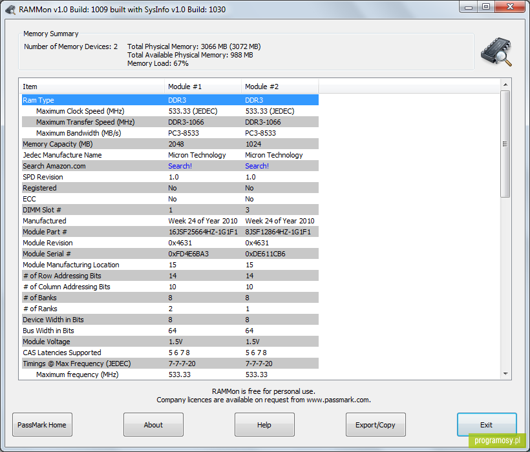Click part number 16JSF25664HZ-1G1F1

(203, 232)
